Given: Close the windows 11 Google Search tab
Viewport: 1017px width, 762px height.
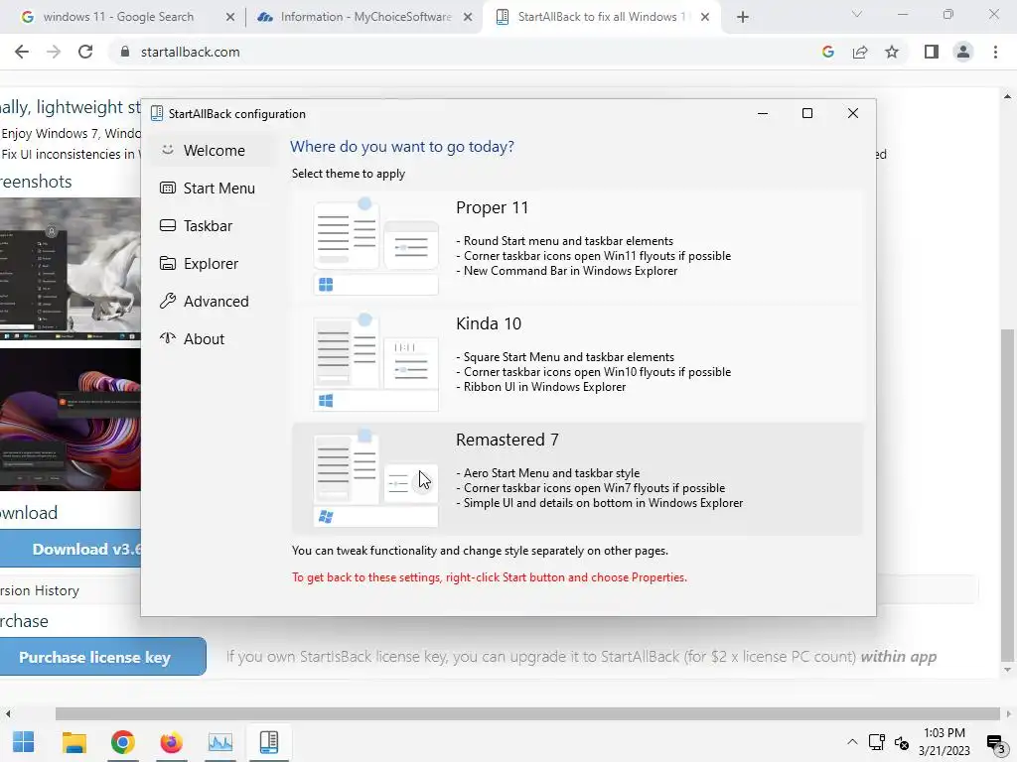Looking at the screenshot, I should click(x=230, y=18).
